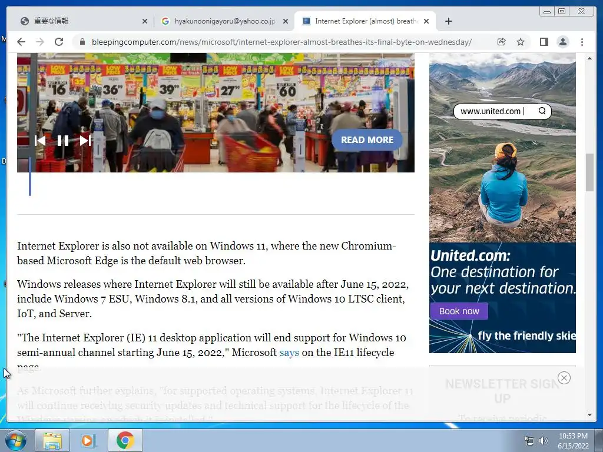
Task: Open the 'says' Microsoft link
Action: point(289,353)
